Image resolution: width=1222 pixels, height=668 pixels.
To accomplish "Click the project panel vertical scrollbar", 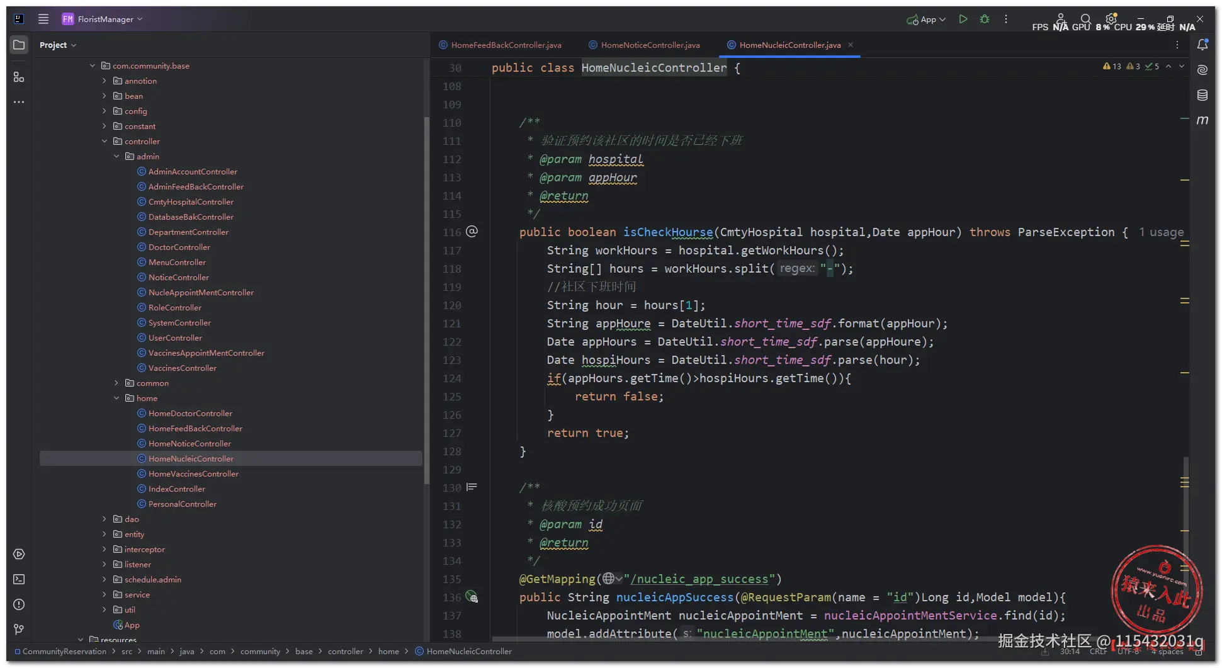I will tap(426, 299).
